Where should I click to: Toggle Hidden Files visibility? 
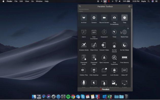click(x=84, y=72)
